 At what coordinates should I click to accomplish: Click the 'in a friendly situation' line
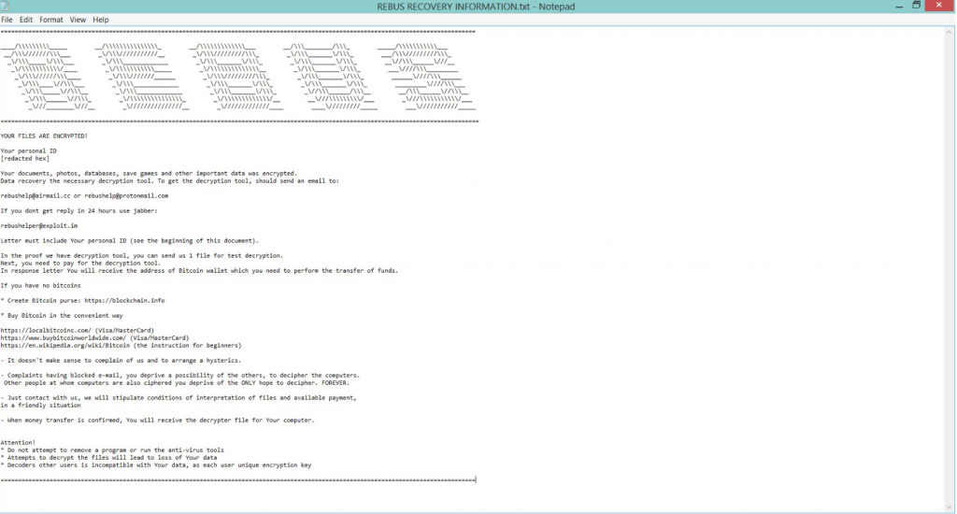pyautogui.click(x=41, y=406)
